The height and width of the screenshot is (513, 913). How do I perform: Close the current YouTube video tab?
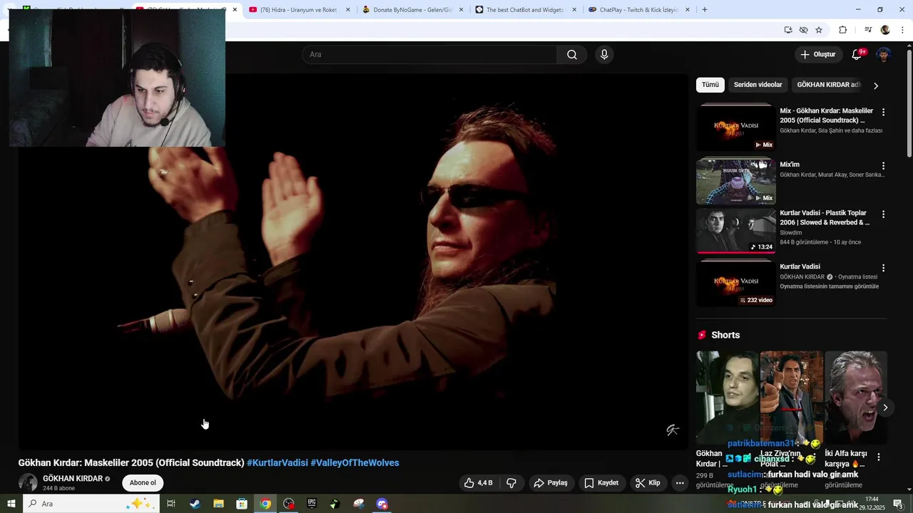(235, 10)
